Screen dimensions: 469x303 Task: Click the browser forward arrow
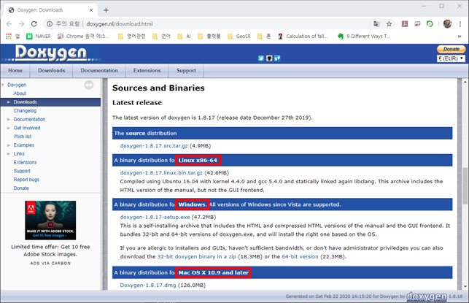[22, 24]
